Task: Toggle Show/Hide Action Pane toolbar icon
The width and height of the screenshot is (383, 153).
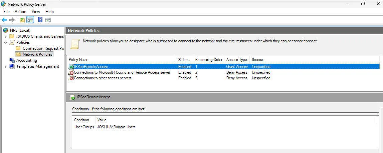Action: (x=48, y=20)
